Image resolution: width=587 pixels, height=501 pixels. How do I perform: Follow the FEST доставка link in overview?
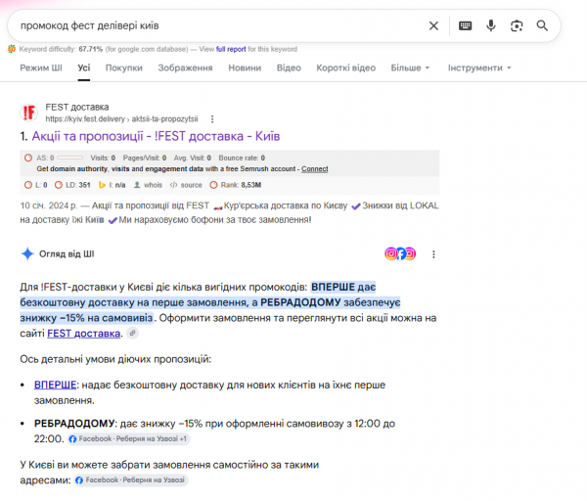tap(84, 334)
